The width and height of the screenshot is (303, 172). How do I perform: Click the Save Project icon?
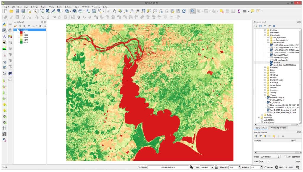coord(17,11)
